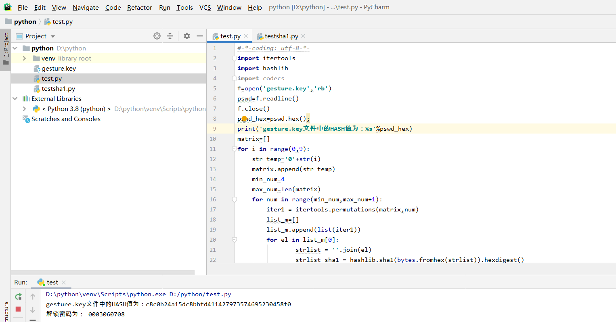Collapse the External Libraries node
Image resolution: width=616 pixels, height=322 pixels.
(15, 98)
